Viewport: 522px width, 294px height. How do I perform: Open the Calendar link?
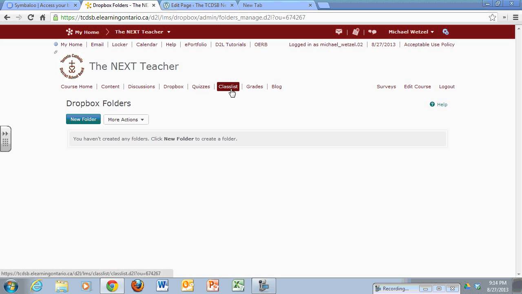147,45
